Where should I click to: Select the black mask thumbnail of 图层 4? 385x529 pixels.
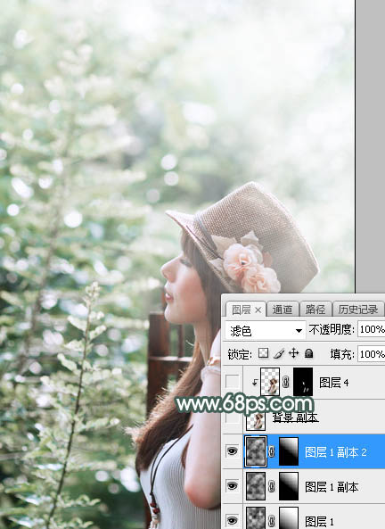tap(303, 382)
